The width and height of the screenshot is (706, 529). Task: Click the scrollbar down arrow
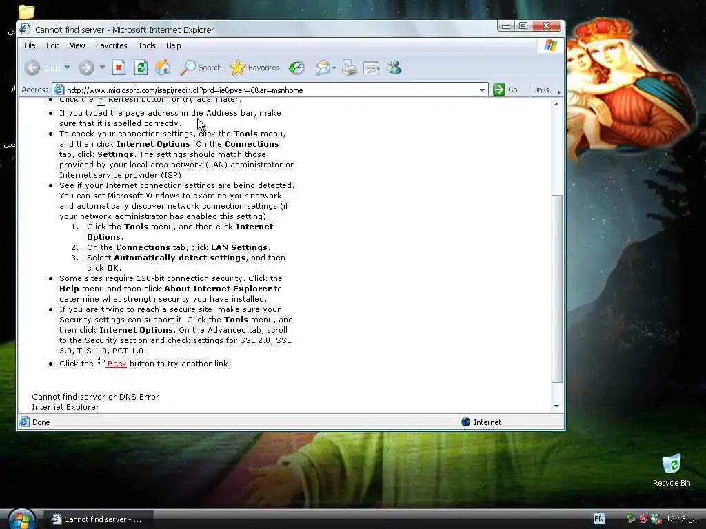(x=556, y=406)
